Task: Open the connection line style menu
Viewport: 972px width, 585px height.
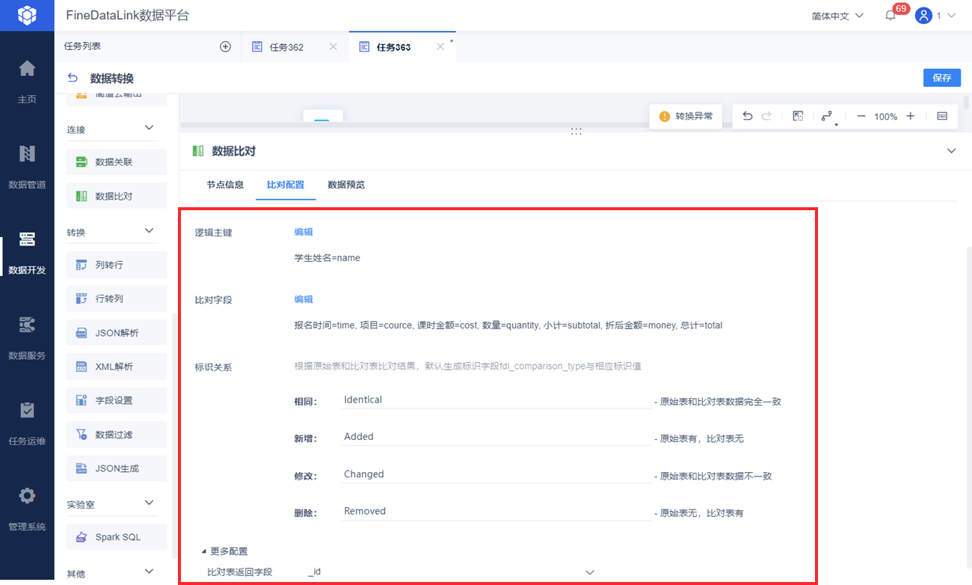Action: [827, 117]
